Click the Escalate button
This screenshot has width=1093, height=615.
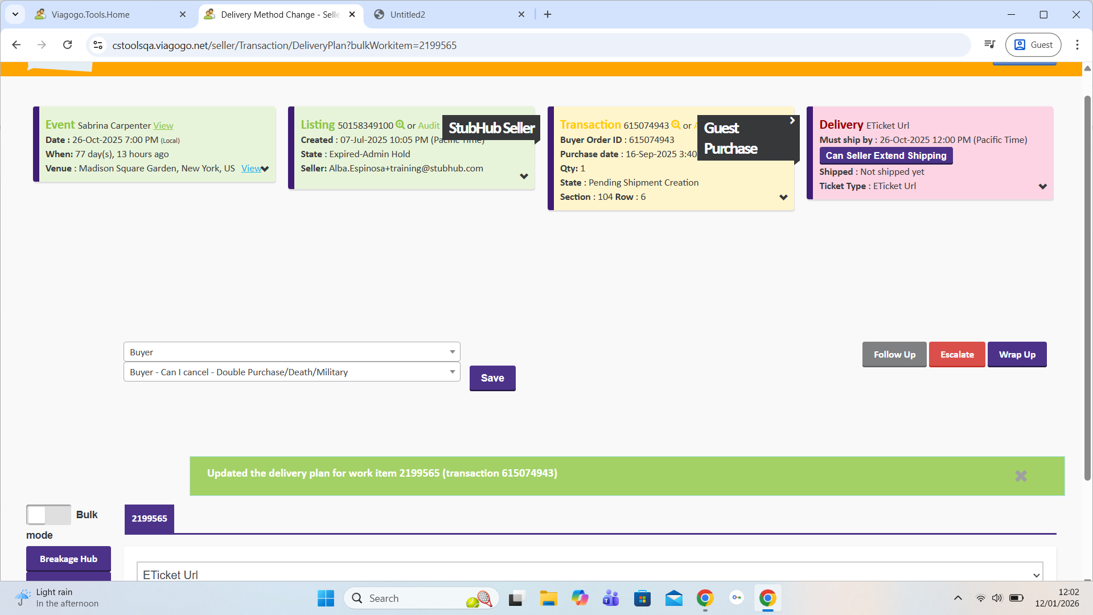coord(956,355)
